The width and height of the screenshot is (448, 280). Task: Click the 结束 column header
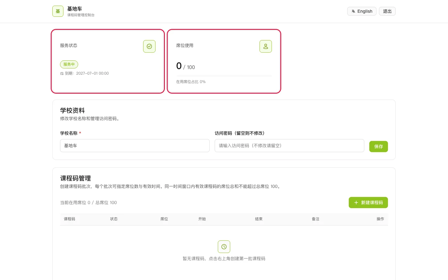pyautogui.click(x=259, y=219)
